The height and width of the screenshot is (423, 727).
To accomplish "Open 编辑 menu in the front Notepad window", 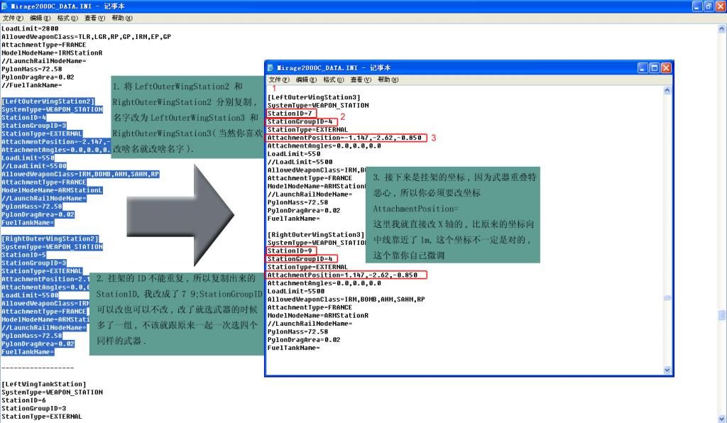I will pyautogui.click(x=307, y=79).
